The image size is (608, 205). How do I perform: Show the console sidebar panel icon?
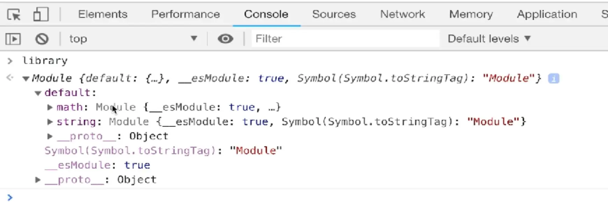[13, 39]
